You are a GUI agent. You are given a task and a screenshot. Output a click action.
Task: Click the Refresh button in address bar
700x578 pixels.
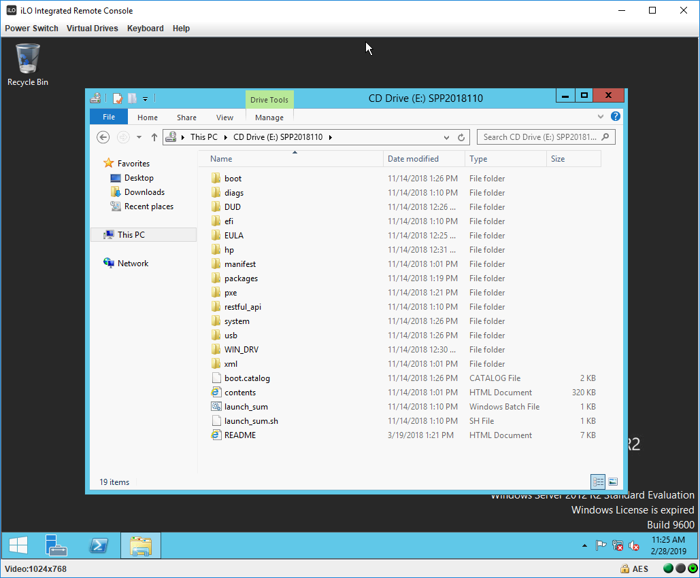click(461, 137)
